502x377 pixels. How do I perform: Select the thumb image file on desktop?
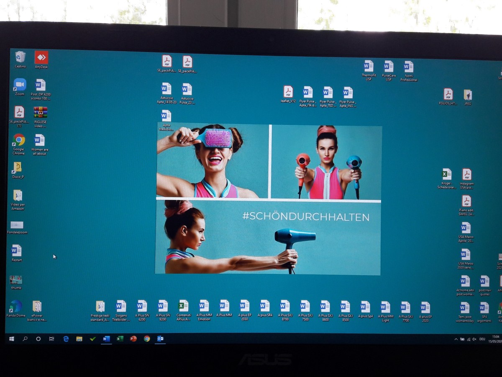16,280
